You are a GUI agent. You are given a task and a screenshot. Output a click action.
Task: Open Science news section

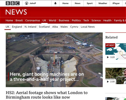tap(96, 21)
